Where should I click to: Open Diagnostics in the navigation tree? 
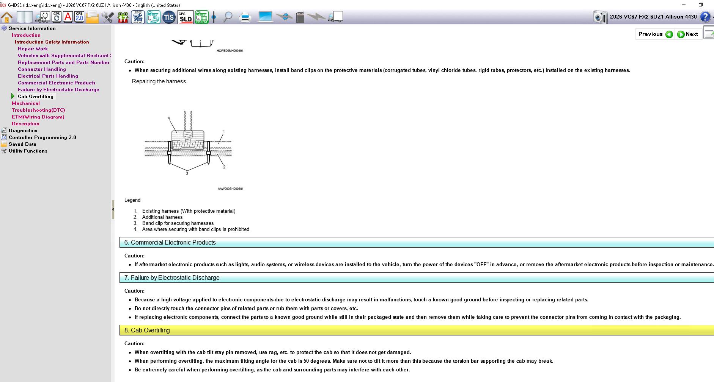click(x=23, y=131)
